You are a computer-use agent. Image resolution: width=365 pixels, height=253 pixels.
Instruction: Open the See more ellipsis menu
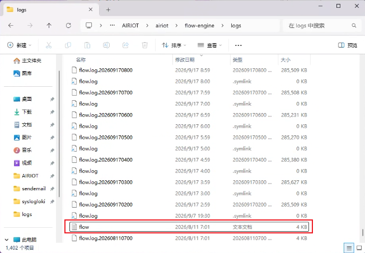[238, 45]
